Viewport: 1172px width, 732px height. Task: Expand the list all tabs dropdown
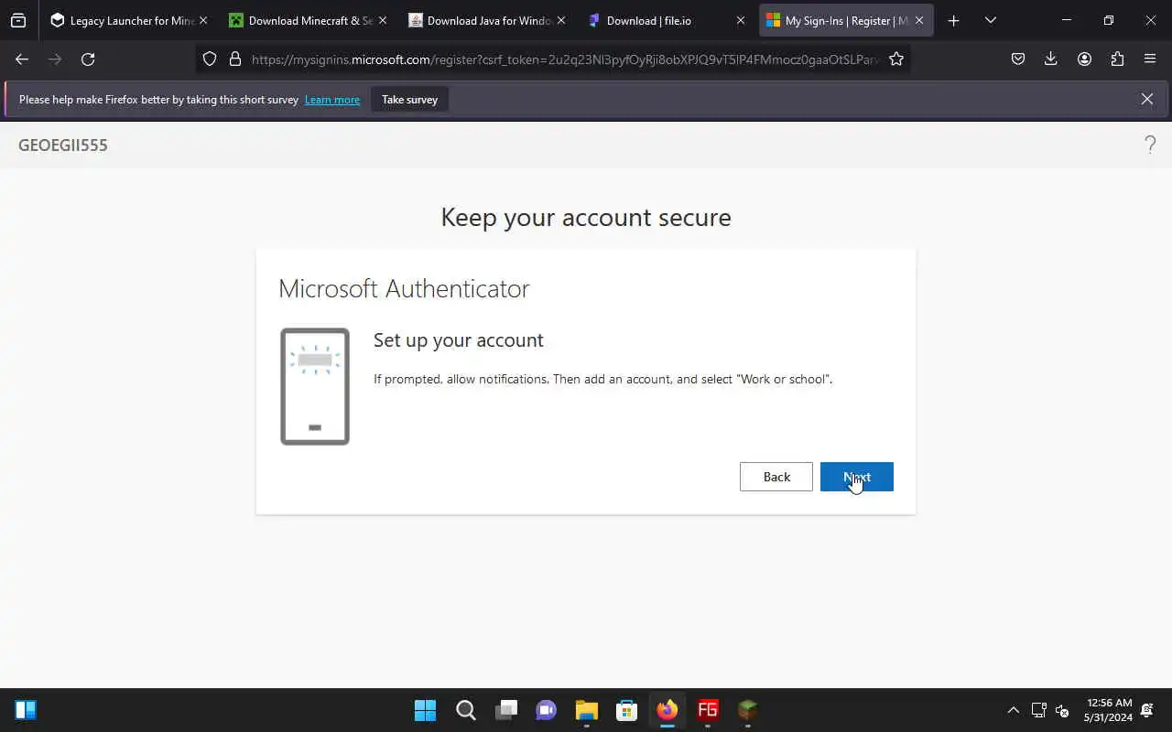(990, 20)
